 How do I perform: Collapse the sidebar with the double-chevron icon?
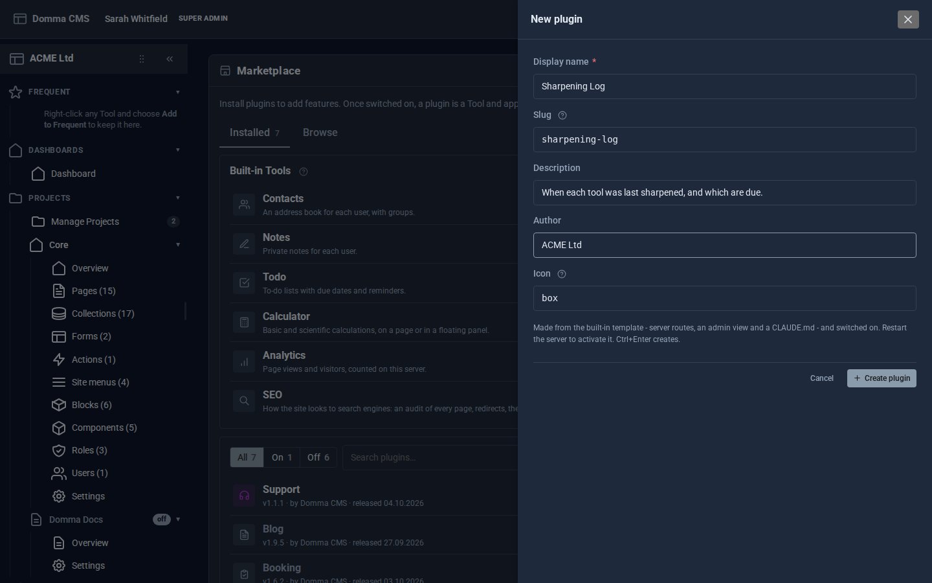[170, 59]
